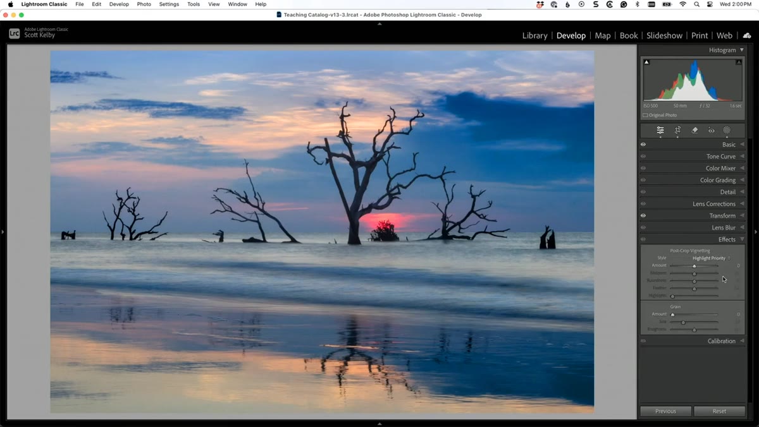Screen dimensions: 759x427
Task: Click the Grain Amount slider handle
Action: 672,314
